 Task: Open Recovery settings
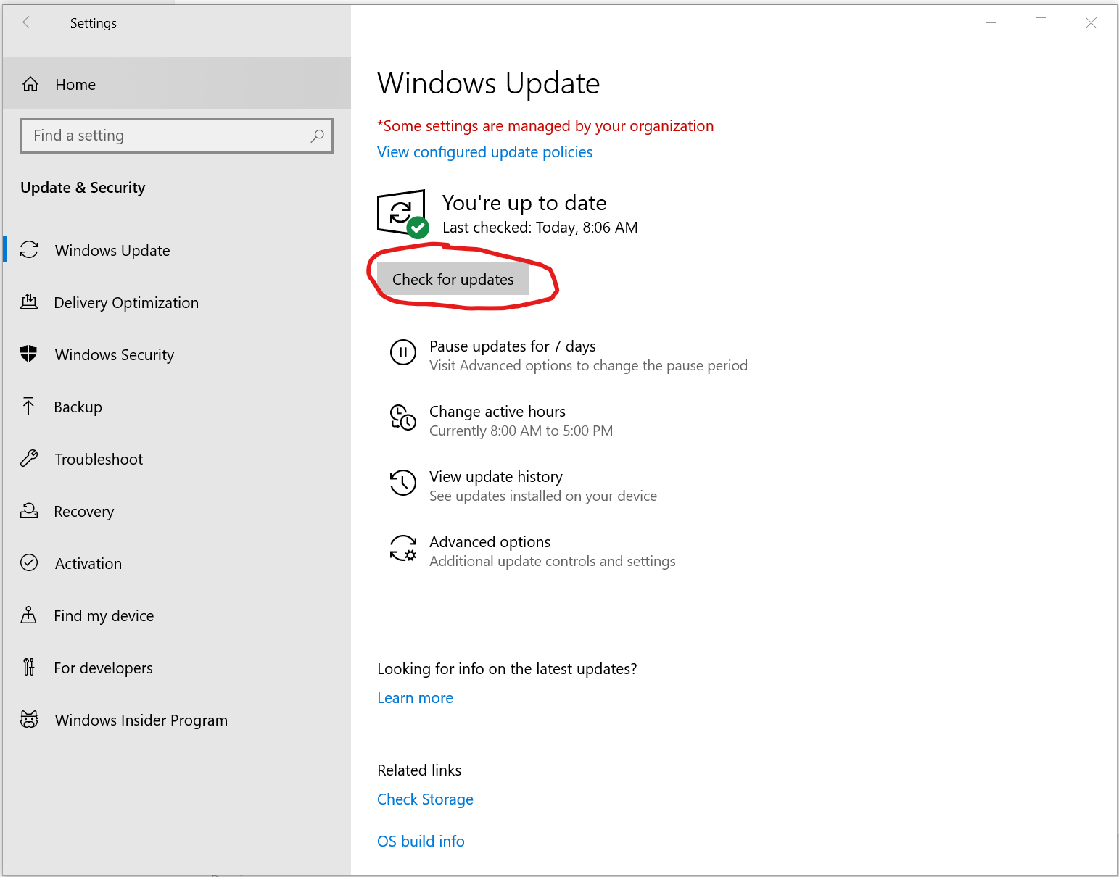coord(177,511)
